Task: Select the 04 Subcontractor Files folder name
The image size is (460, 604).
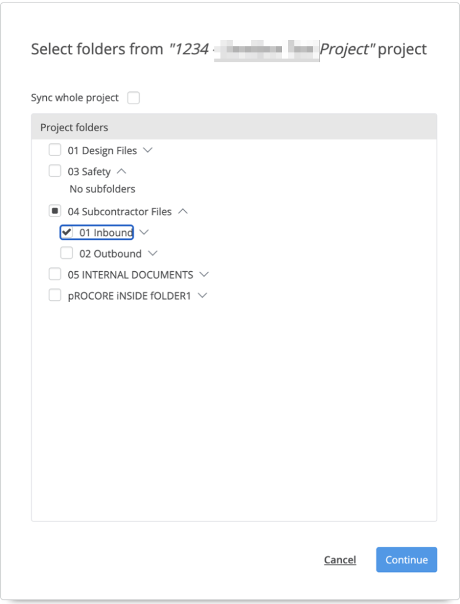Action: [x=120, y=211]
